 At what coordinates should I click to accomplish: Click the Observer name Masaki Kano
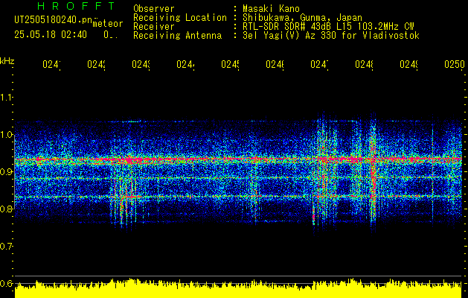point(271,8)
